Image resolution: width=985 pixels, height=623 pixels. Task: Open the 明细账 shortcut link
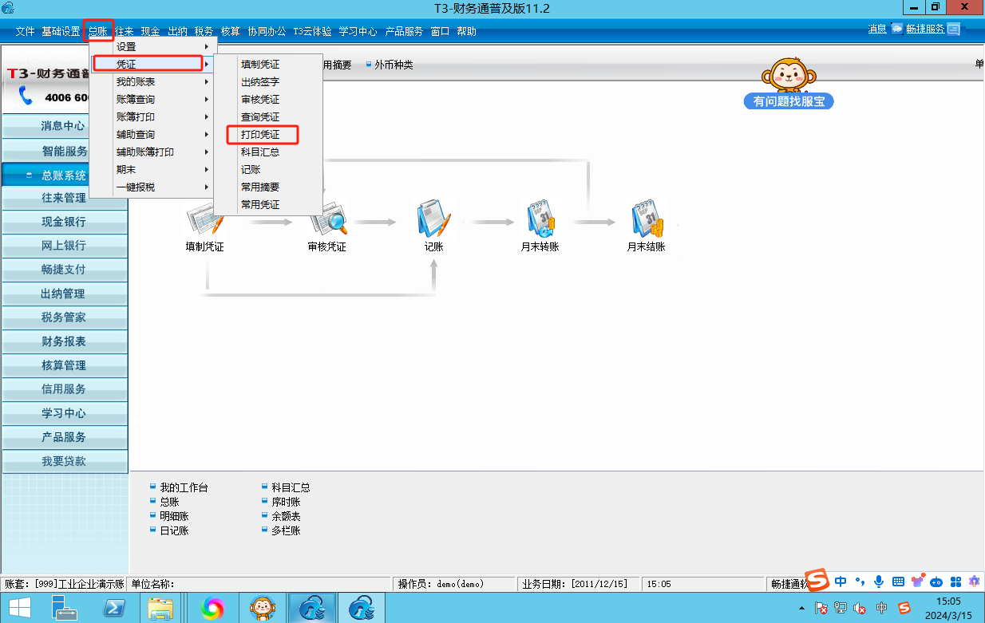(174, 516)
